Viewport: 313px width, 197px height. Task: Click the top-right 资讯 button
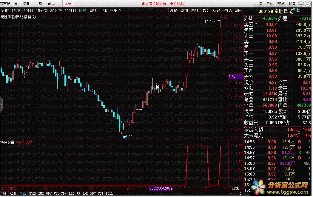[270, 4]
